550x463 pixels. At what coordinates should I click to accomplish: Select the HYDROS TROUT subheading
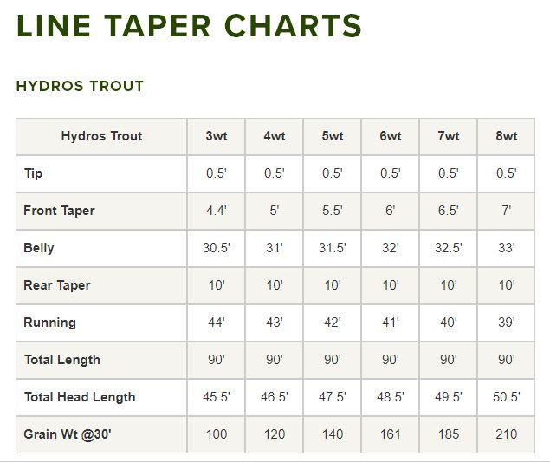click(80, 86)
